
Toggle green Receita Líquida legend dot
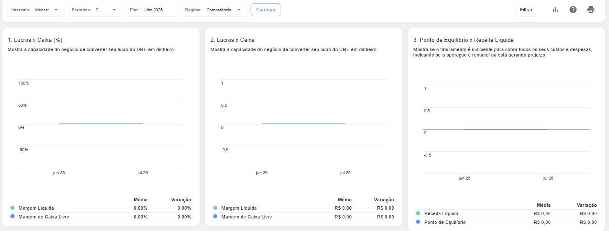click(418, 213)
